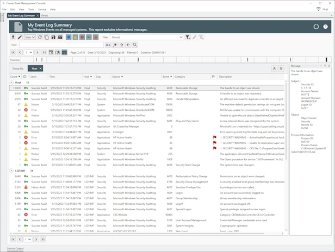
Task: Go to last page in bottom pager
Action: (x=43, y=240)
